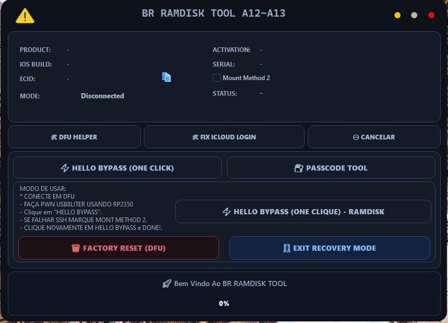Select the iOS BUILD: label
The height and width of the screenshot is (323, 448).
point(35,64)
